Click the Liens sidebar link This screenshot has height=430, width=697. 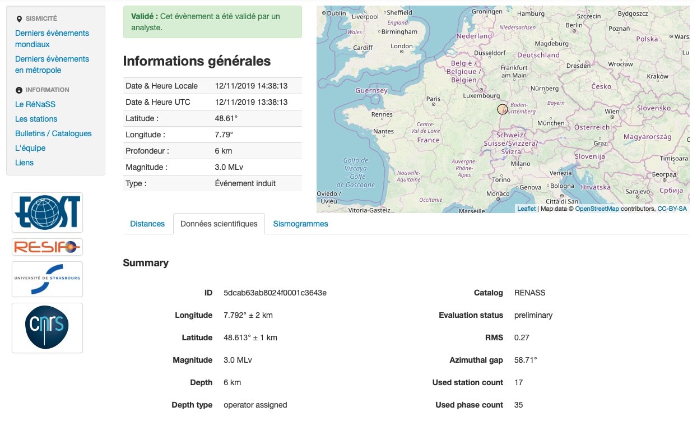(x=24, y=163)
